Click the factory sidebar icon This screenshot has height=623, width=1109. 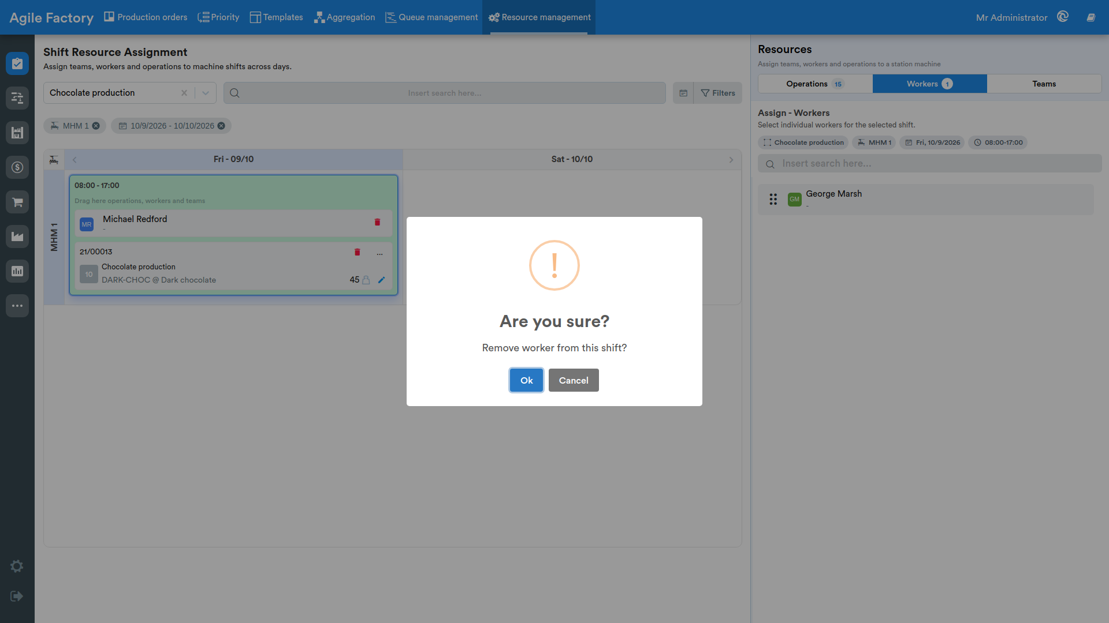click(17, 237)
